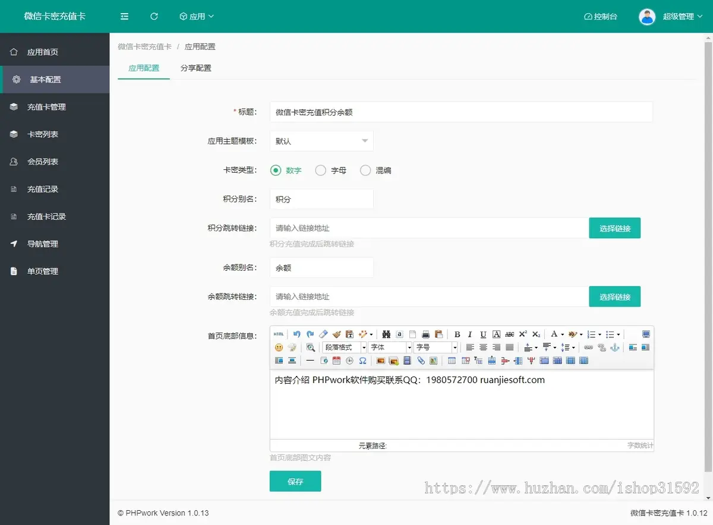Viewport: 713px width, 525px height.
Task: Open 充值记录 in sidebar
Action: click(55, 189)
